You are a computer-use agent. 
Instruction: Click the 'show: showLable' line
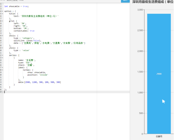coord(37,72)
